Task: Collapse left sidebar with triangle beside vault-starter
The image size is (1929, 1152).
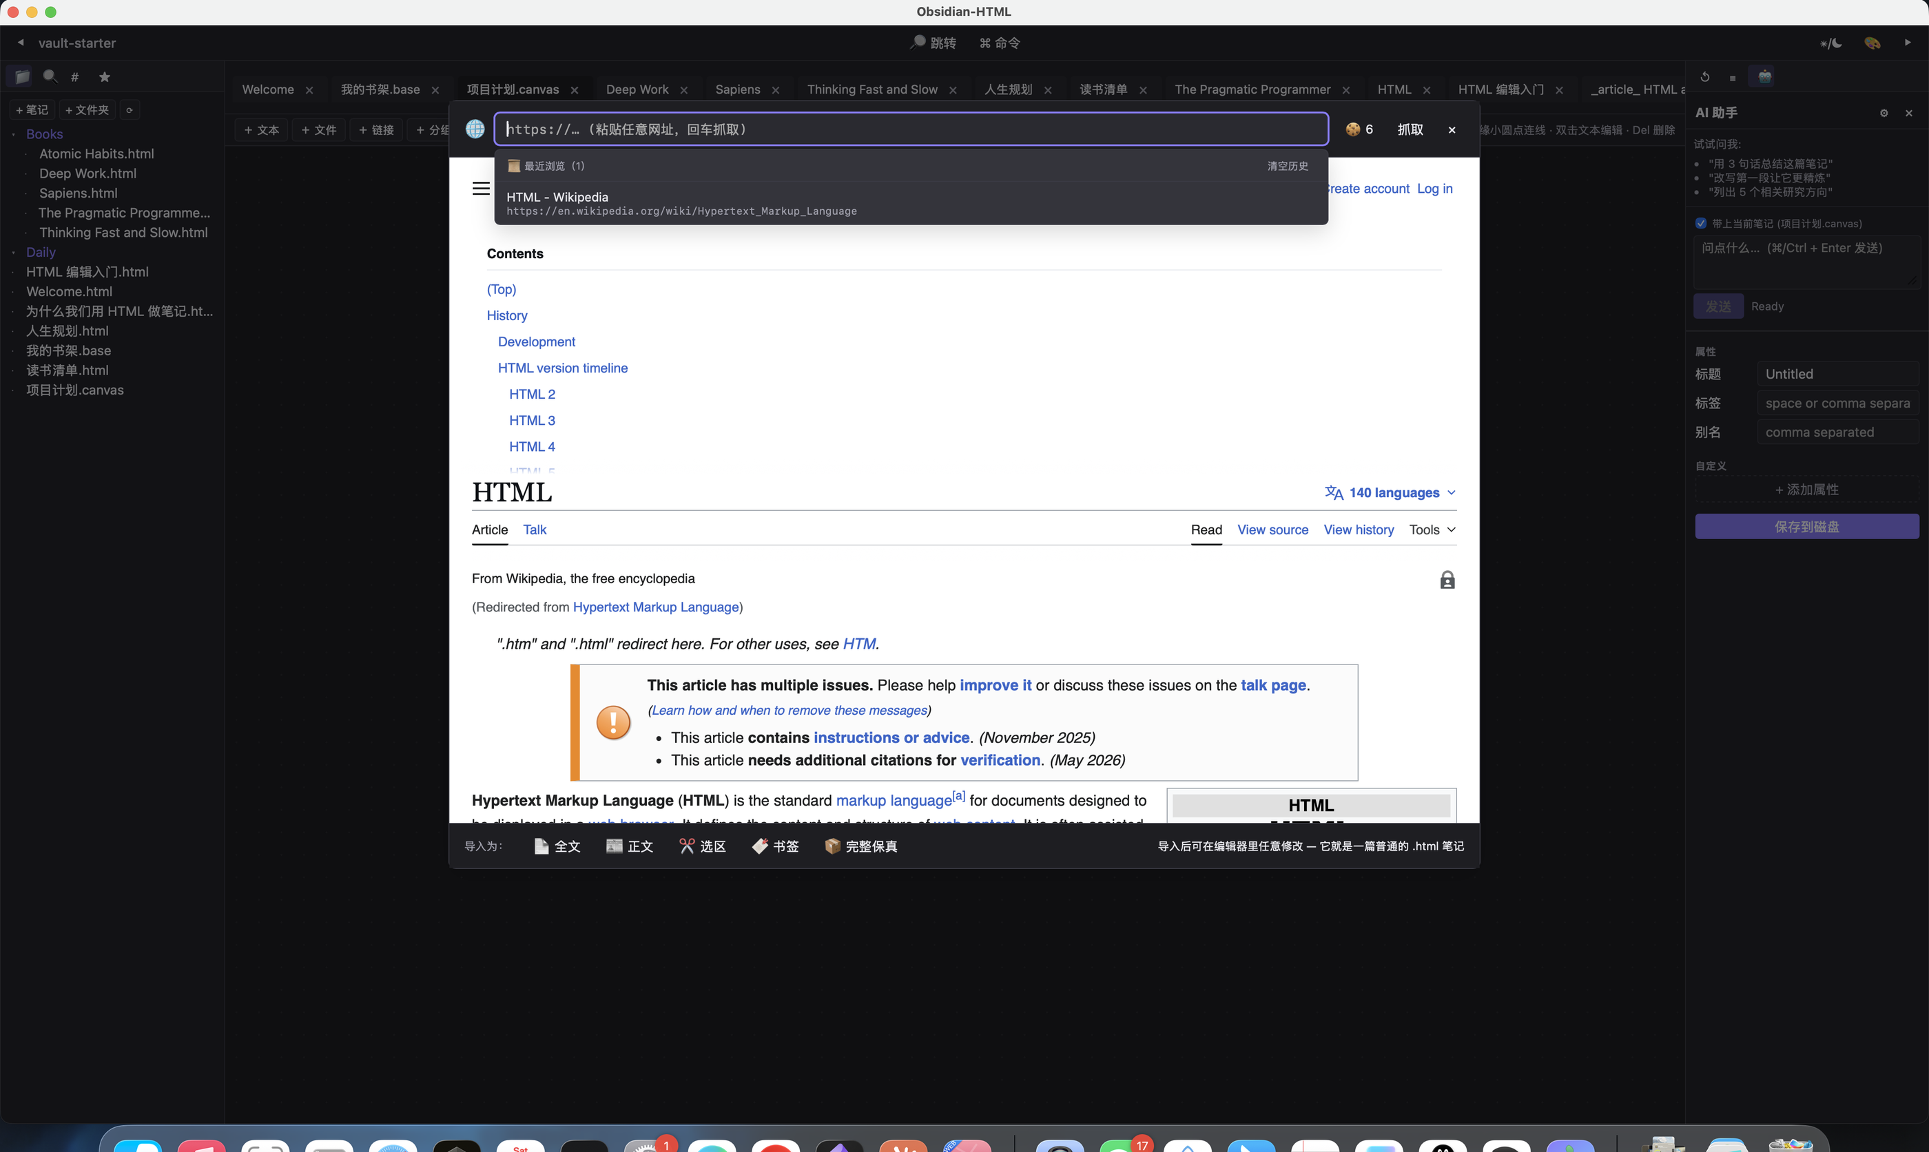Action: [x=21, y=43]
